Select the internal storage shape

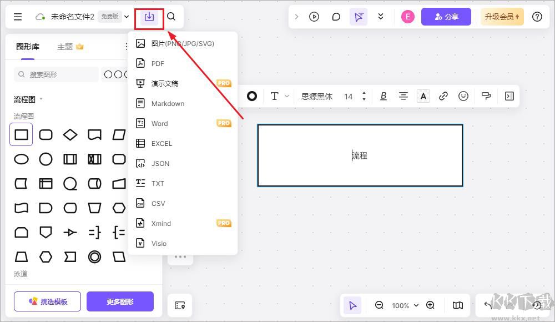point(46,184)
